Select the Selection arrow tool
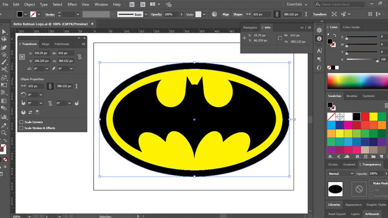The width and height of the screenshot is (388, 218). (x=4, y=32)
